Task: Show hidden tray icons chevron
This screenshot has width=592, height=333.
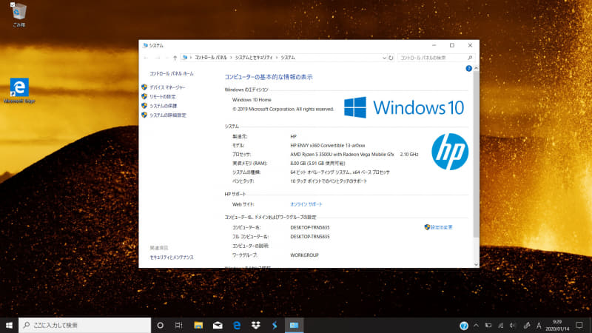Action: tap(476, 326)
